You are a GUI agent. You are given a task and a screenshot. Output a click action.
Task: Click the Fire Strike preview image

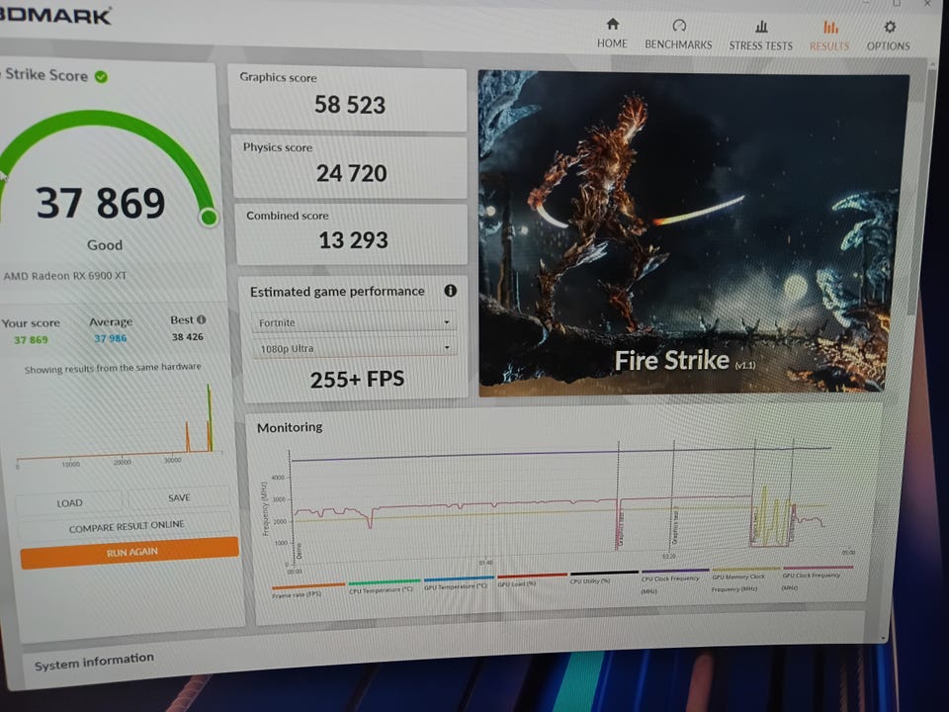point(693,233)
